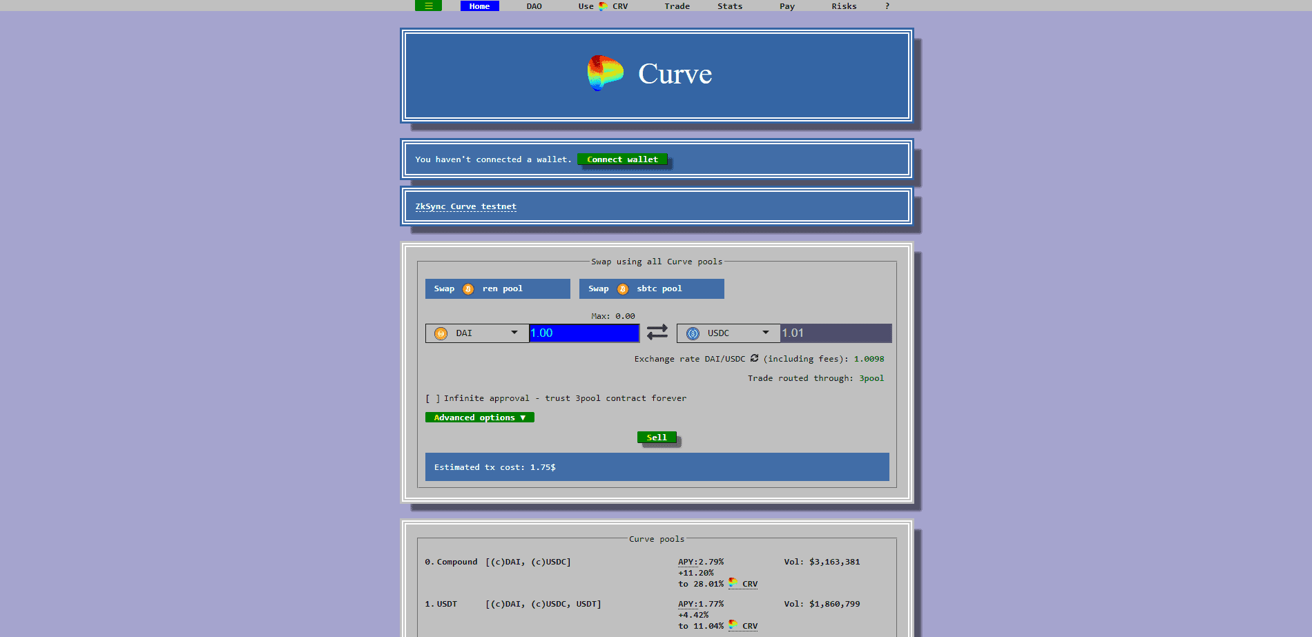Expand Advanced options
This screenshot has width=1312, height=637.
(479, 418)
